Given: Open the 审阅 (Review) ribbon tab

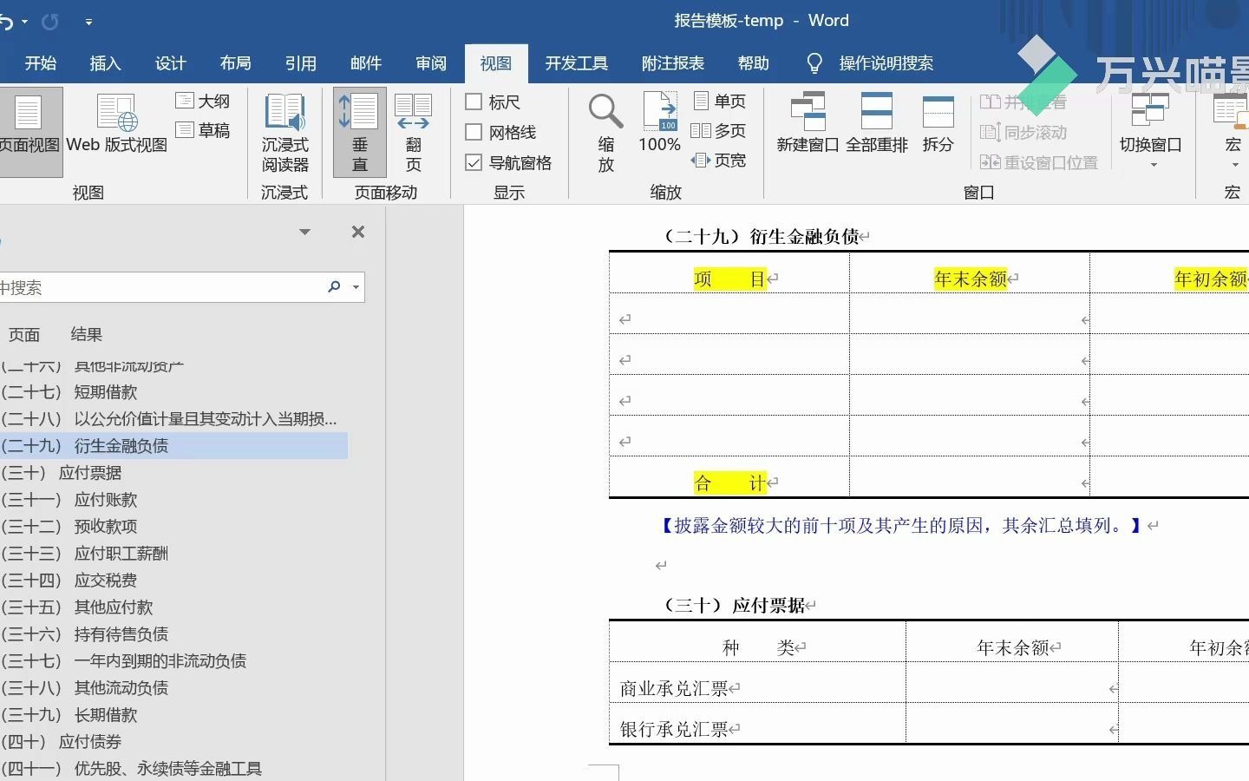Looking at the screenshot, I should [x=430, y=63].
